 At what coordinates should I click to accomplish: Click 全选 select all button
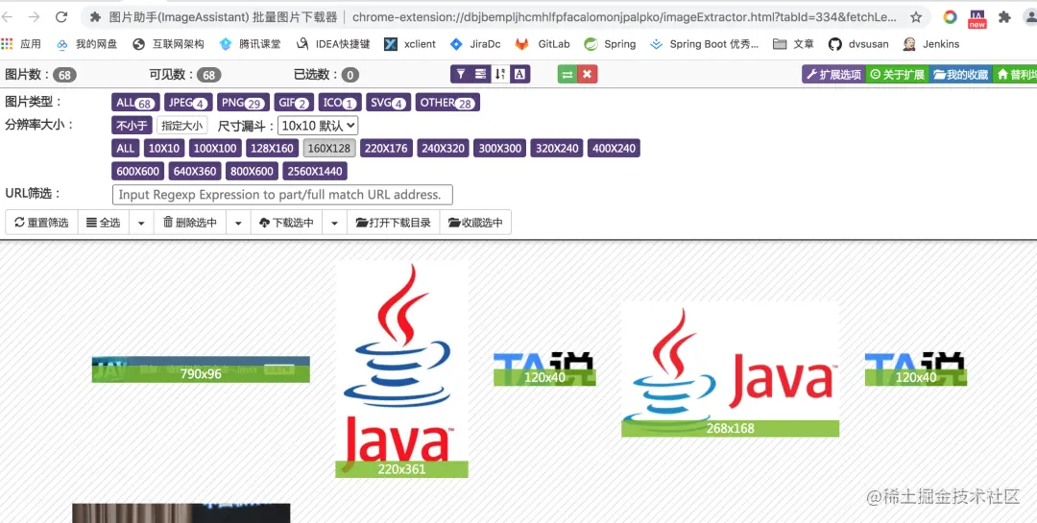click(x=103, y=223)
